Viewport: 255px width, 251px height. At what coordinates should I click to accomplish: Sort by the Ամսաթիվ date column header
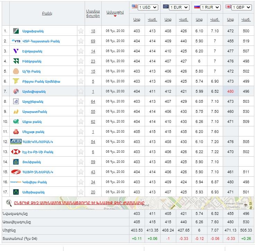pyautogui.click(x=115, y=12)
